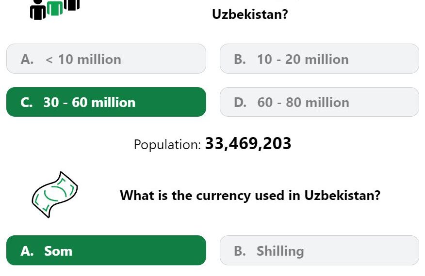Click the 'B.' letter beside 10 - 20 million
The width and height of the screenshot is (425, 276).
click(240, 59)
